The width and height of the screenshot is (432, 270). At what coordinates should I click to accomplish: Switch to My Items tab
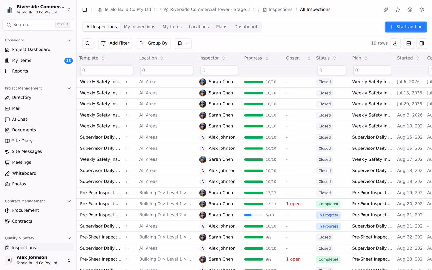(172, 27)
